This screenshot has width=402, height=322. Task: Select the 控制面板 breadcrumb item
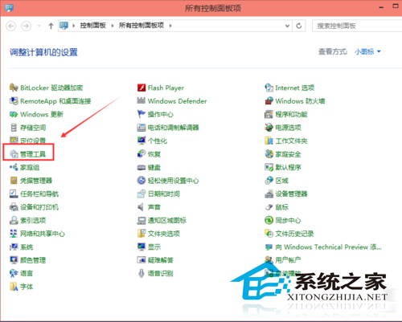point(92,26)
